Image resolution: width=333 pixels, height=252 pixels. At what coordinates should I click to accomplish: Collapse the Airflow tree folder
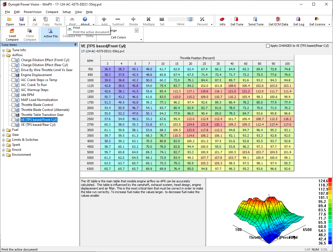(x=4, y=55)
